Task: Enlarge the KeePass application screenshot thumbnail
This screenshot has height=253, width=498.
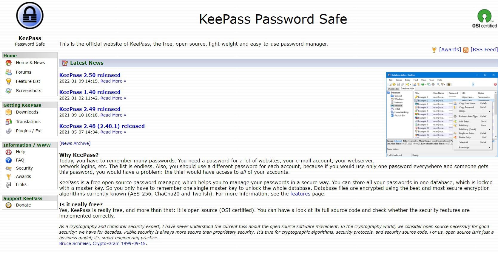Action: click(442, 115)
